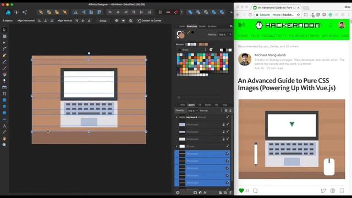The image size is (352, 198).
Task: Click Convert to Curves button
Action: 149,21
